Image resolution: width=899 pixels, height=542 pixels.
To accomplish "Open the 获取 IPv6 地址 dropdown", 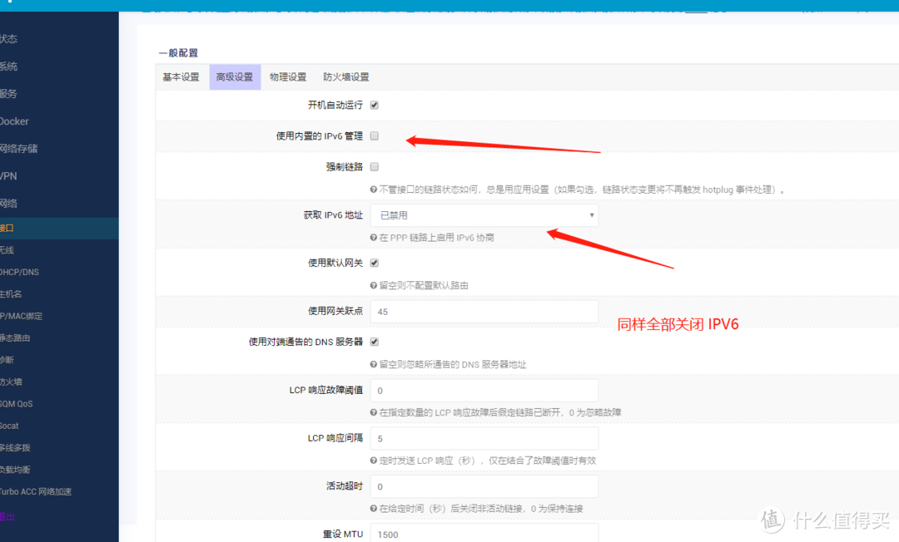I will 484,214.
